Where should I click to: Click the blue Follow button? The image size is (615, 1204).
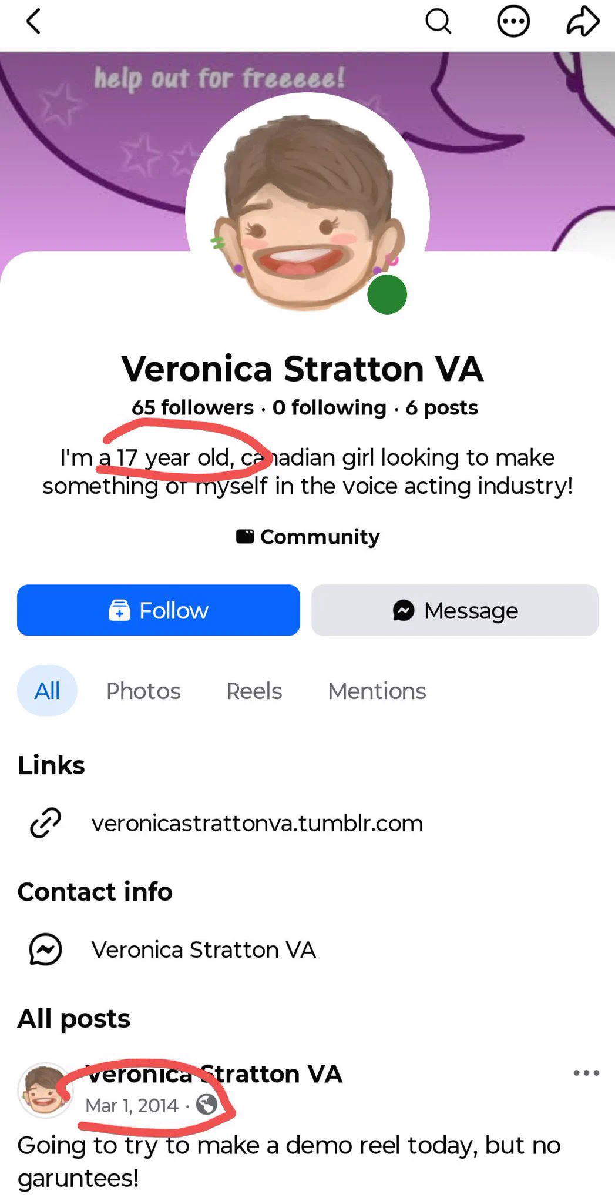159,610
